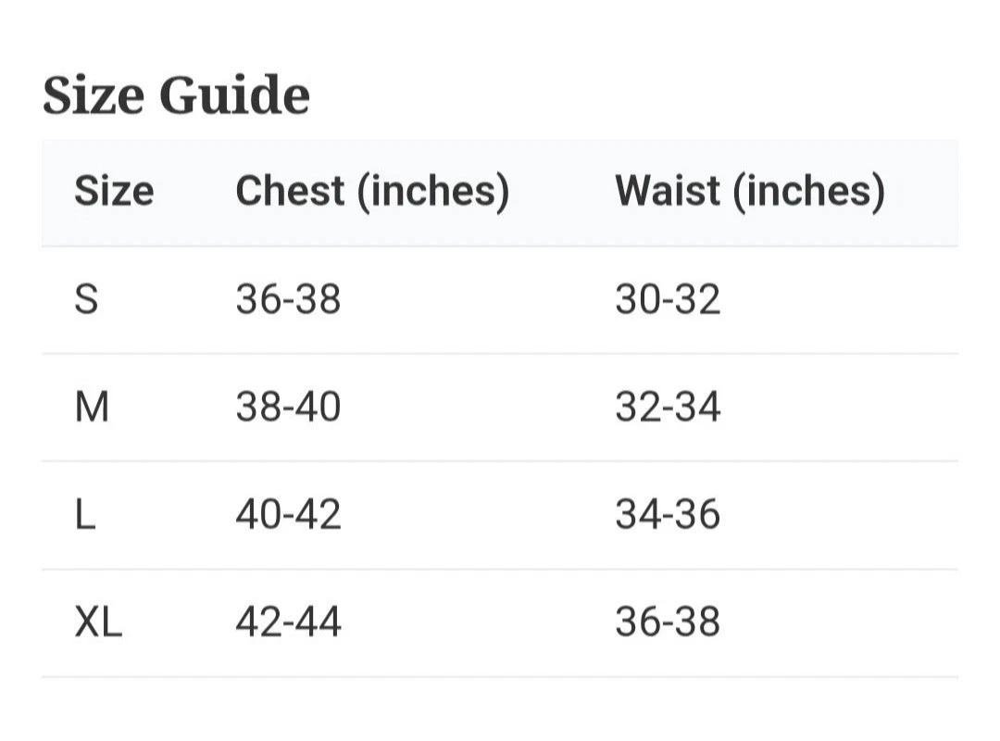Select the Size column header
This screenshot has width=1000, height=741.
coord(114,190)
